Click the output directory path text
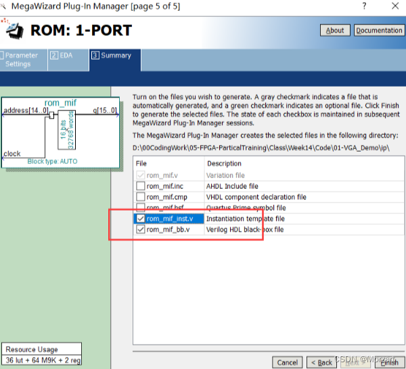Screen dimensions: 406x369 [x=261, y=148]
